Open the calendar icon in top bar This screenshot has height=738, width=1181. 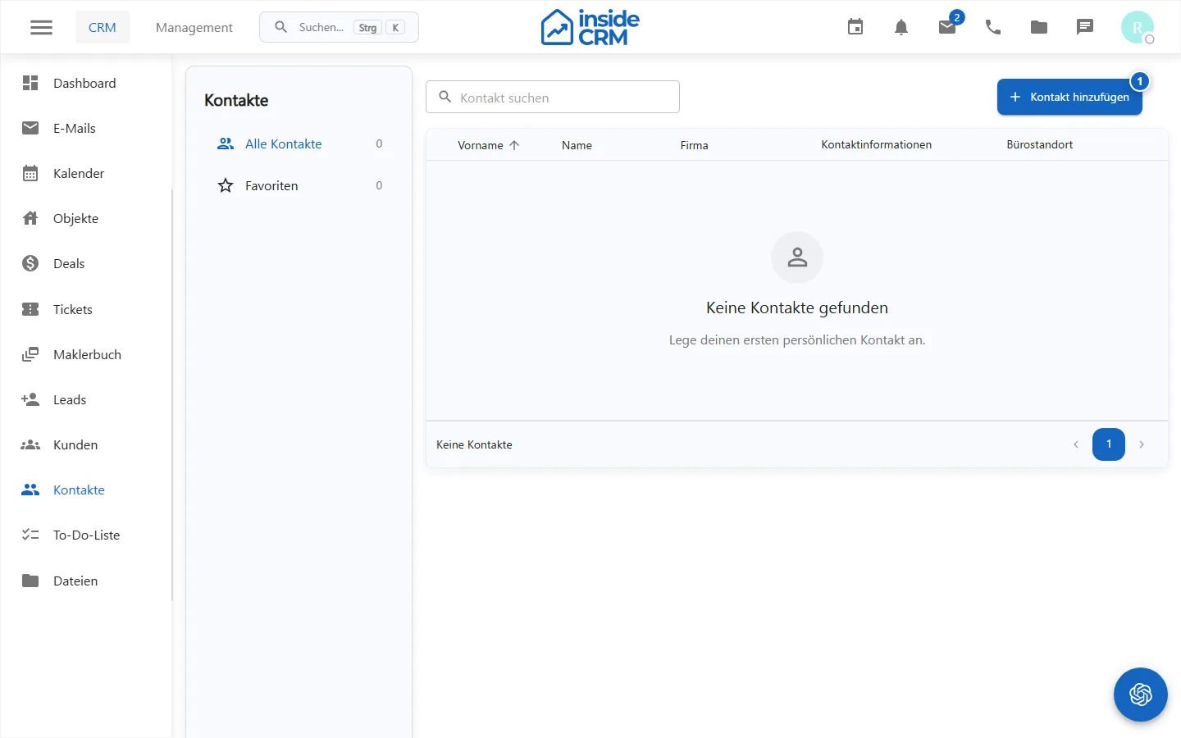coord(855,27)
